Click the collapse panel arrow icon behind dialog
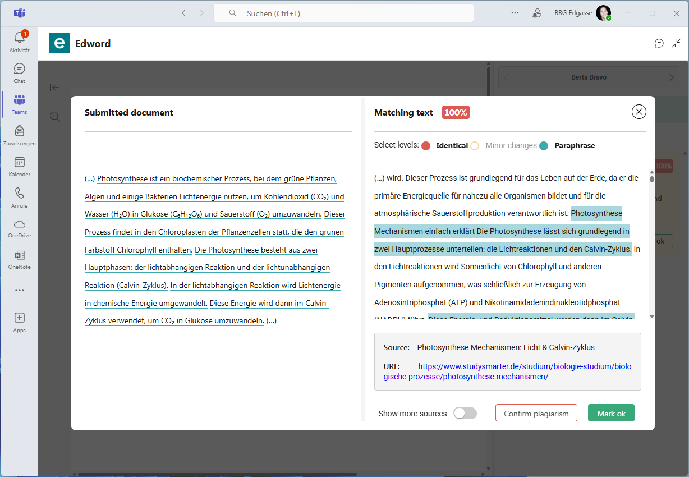This screenshot has width=689, height=477. click(54, 87)
